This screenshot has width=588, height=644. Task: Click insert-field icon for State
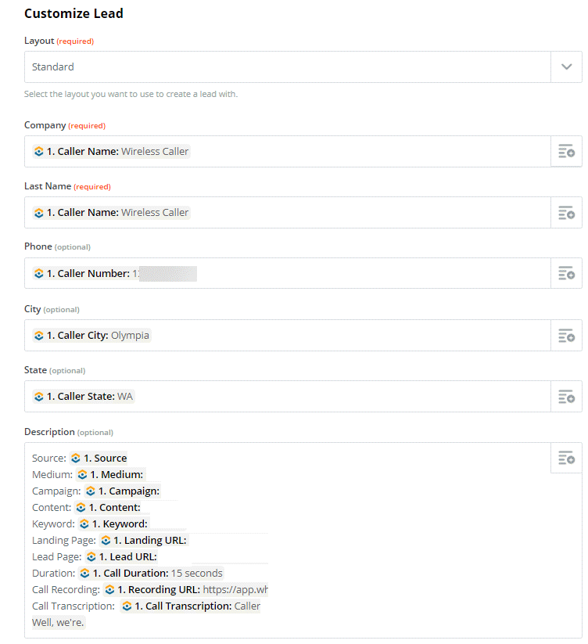tap(566, 397)
